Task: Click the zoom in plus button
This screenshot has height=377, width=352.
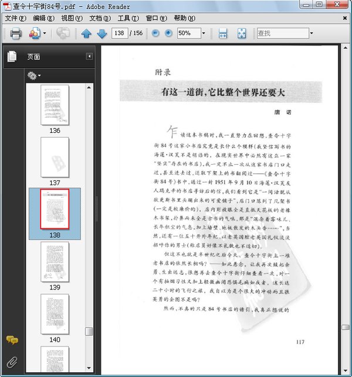Action: click(168, 34)
